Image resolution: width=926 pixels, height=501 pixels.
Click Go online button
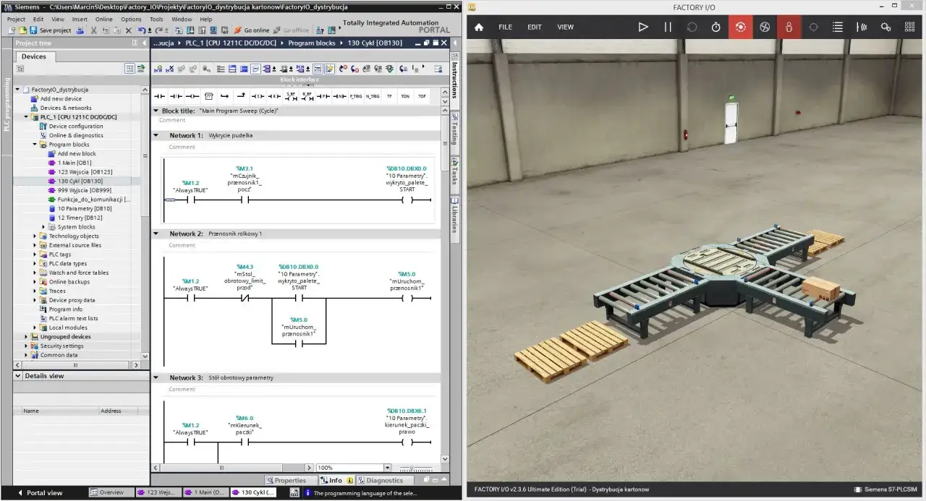pos(252,30)
